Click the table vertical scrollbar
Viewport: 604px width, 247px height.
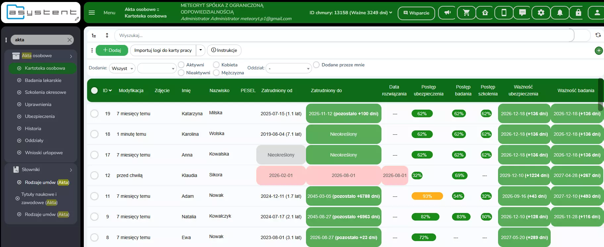(600, 95)
